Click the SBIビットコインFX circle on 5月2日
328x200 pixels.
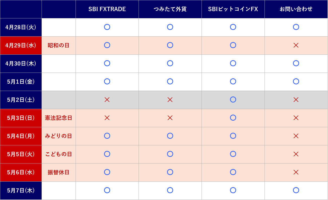click(x=233, y=99)
